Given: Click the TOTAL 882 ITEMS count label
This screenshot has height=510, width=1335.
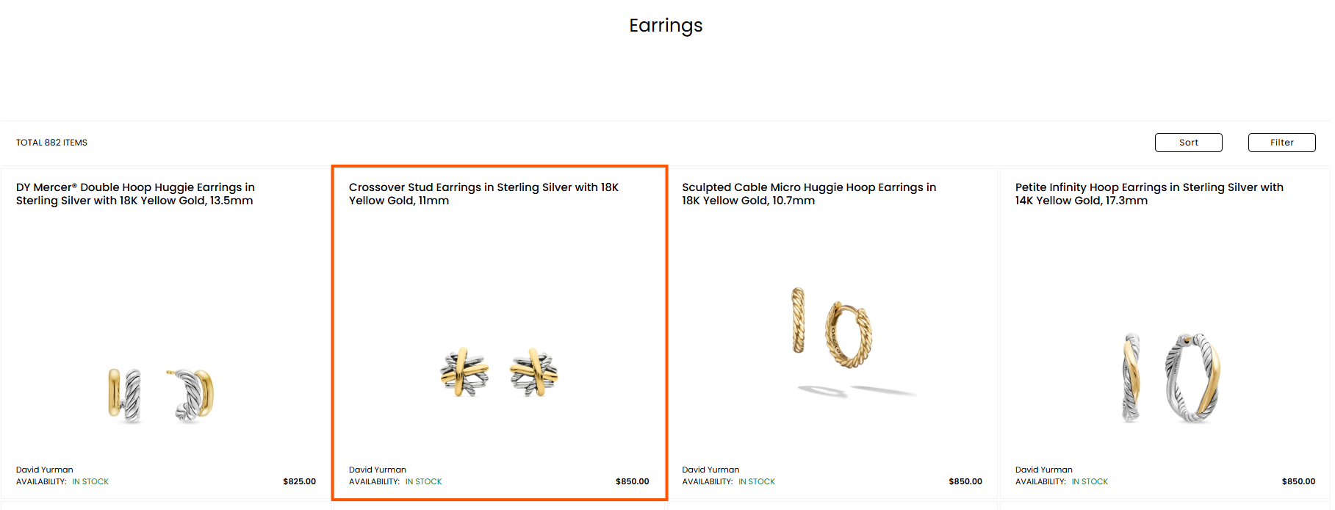Looking at the screenshot, I should [x=51, y=143].
